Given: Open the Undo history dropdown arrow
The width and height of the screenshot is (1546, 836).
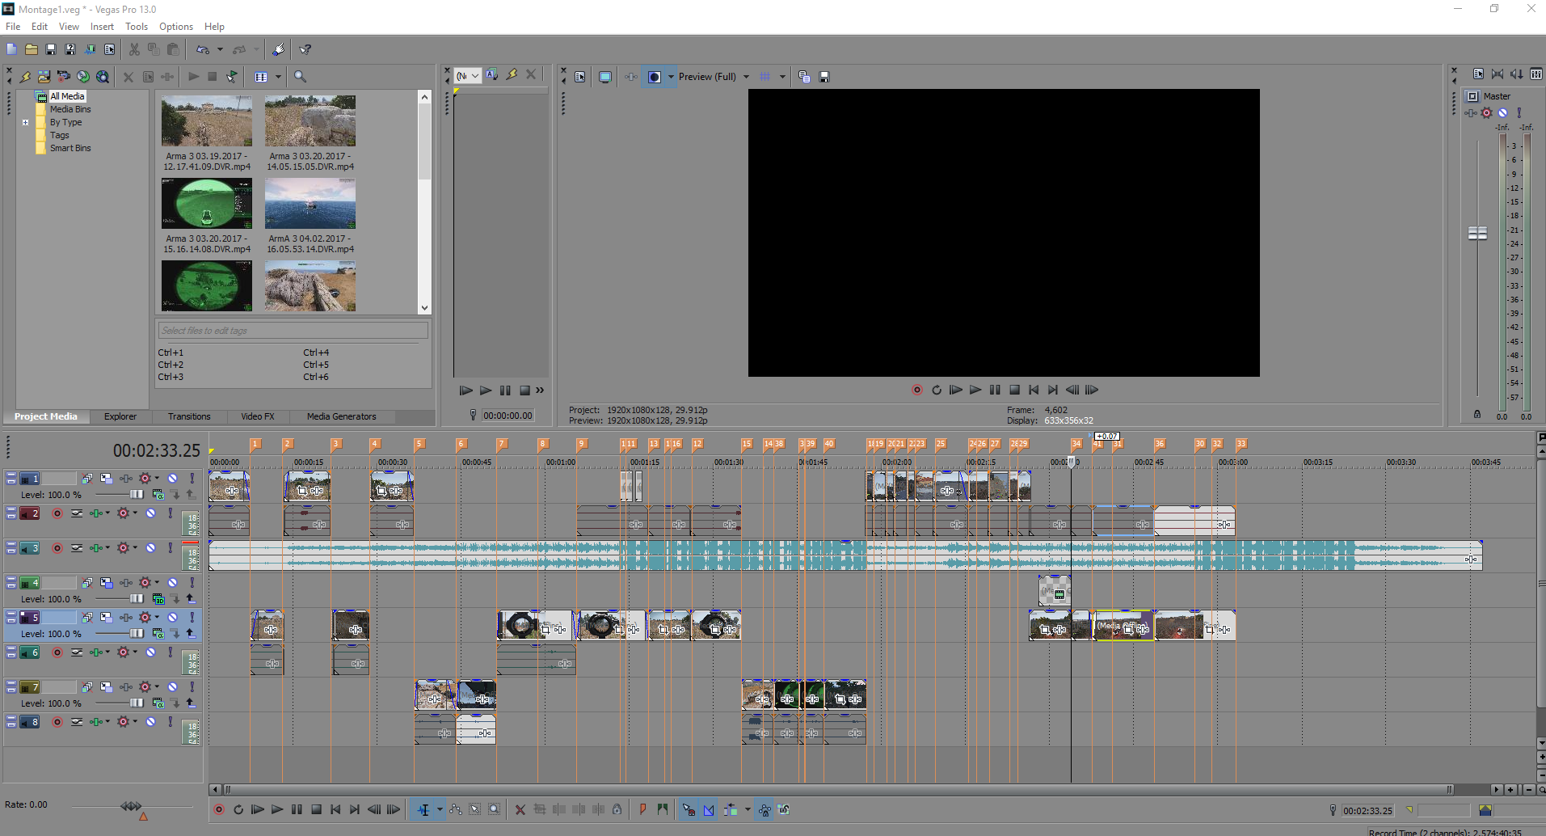Looking at the screenshot, I should pyautogui.click(x=220, y=49).
